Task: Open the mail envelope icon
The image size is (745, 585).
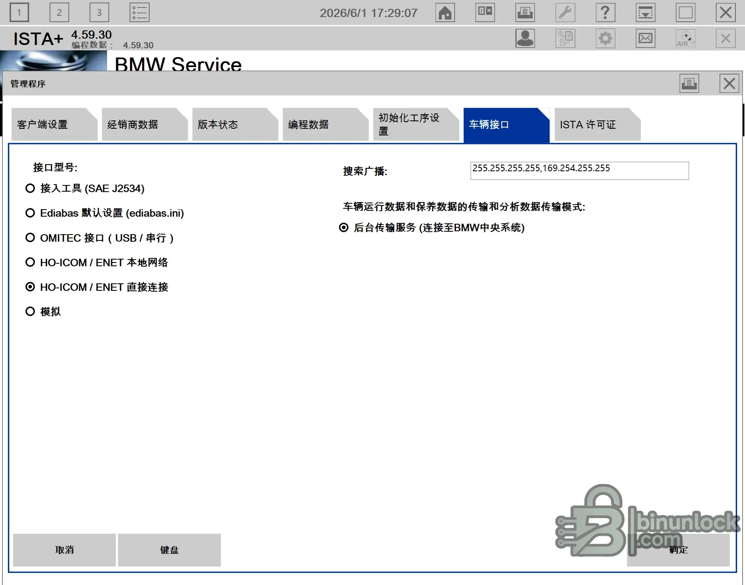Action: pos(645,38)
